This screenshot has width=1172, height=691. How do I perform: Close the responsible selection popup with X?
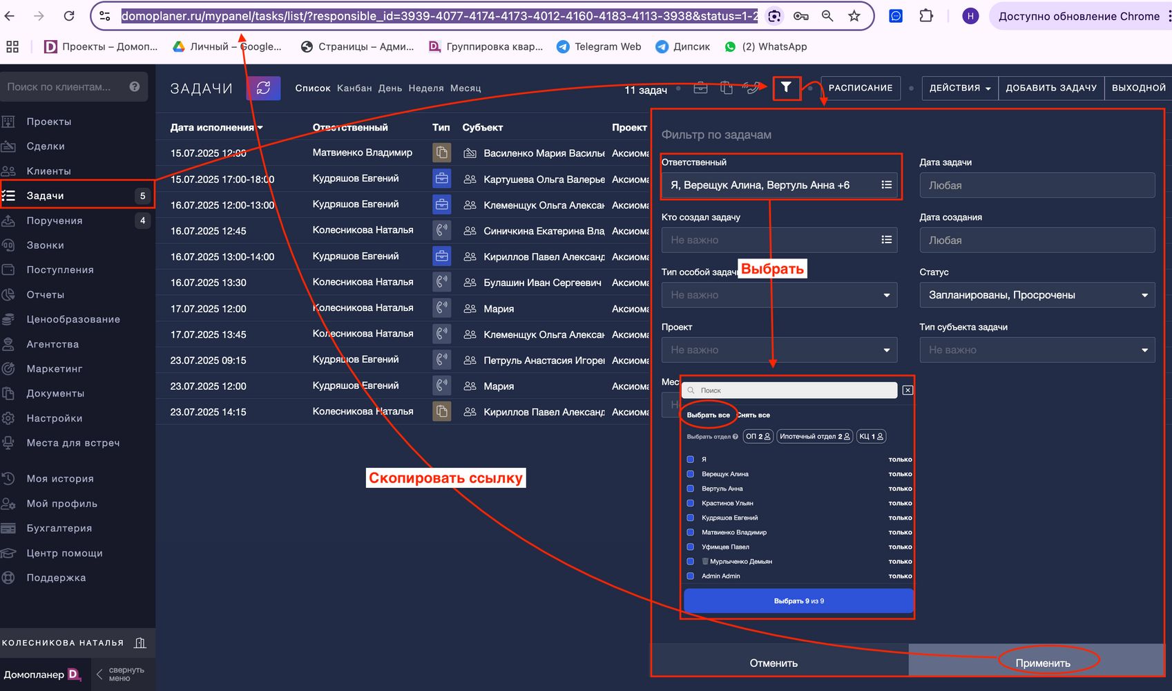tap(908, 390)
